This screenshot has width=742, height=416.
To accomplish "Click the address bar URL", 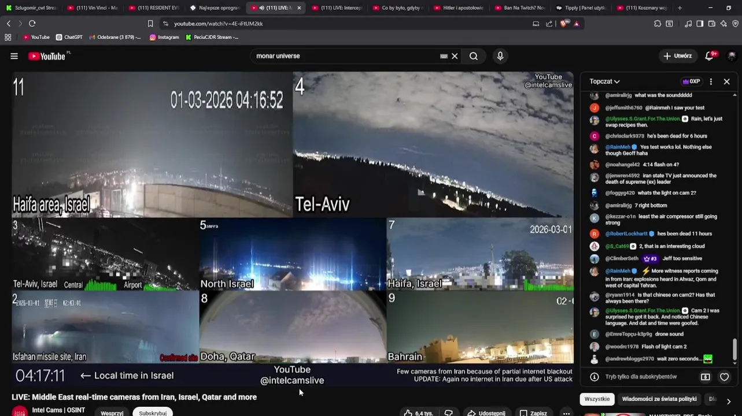I will 219,24.
